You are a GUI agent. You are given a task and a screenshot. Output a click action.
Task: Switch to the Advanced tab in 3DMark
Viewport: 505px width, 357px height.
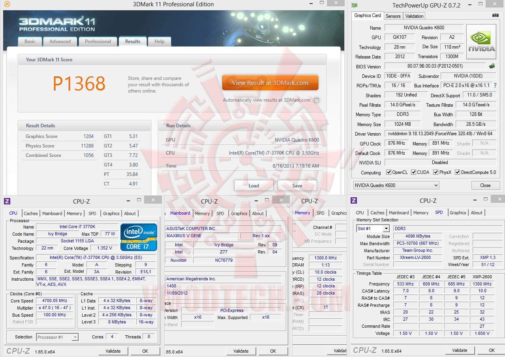60,42
